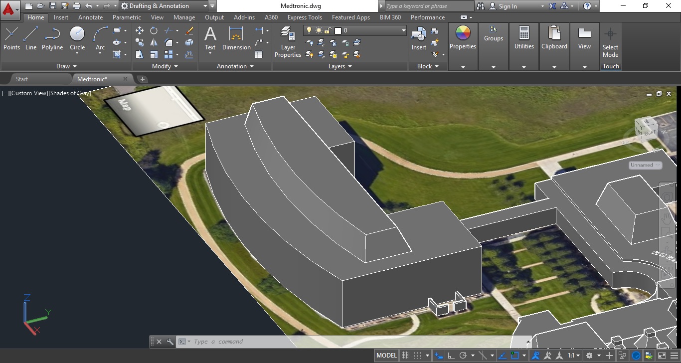
Task: Click the Points tool in Draw panel
Action: pos(11,38)
